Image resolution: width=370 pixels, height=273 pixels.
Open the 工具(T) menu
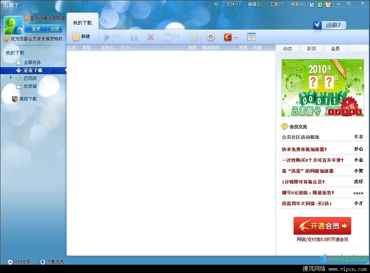pyautogui.click(x=277, y=4)
